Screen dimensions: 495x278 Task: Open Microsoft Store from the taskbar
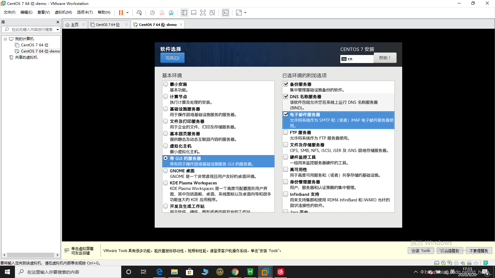coord(189,272)
